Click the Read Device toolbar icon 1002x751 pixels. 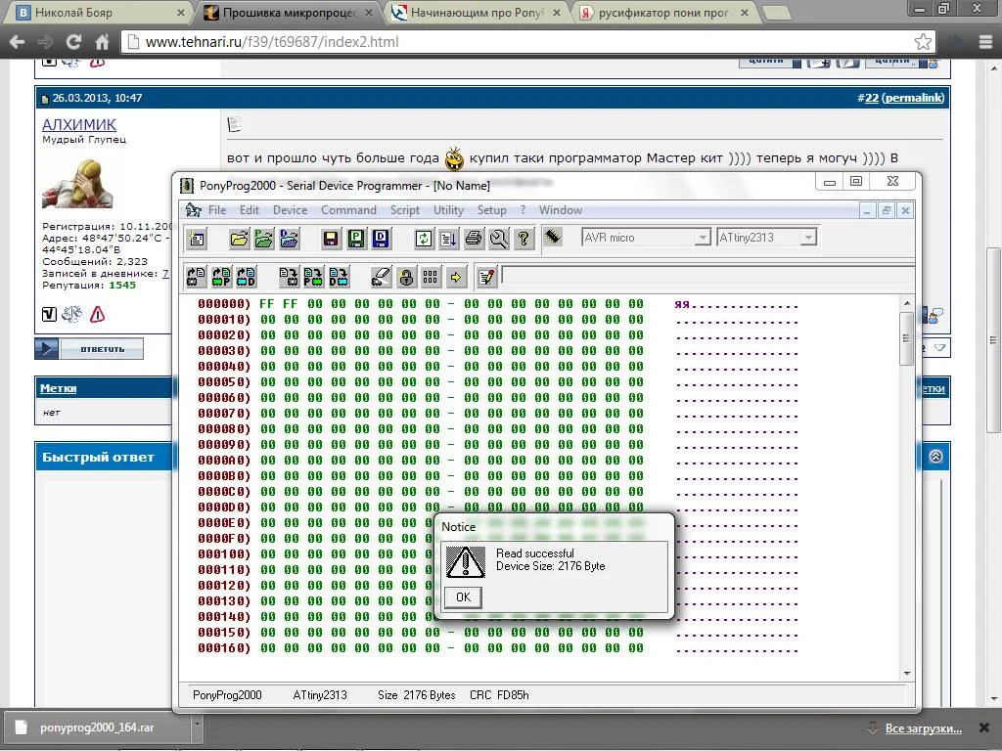[196, 277]
